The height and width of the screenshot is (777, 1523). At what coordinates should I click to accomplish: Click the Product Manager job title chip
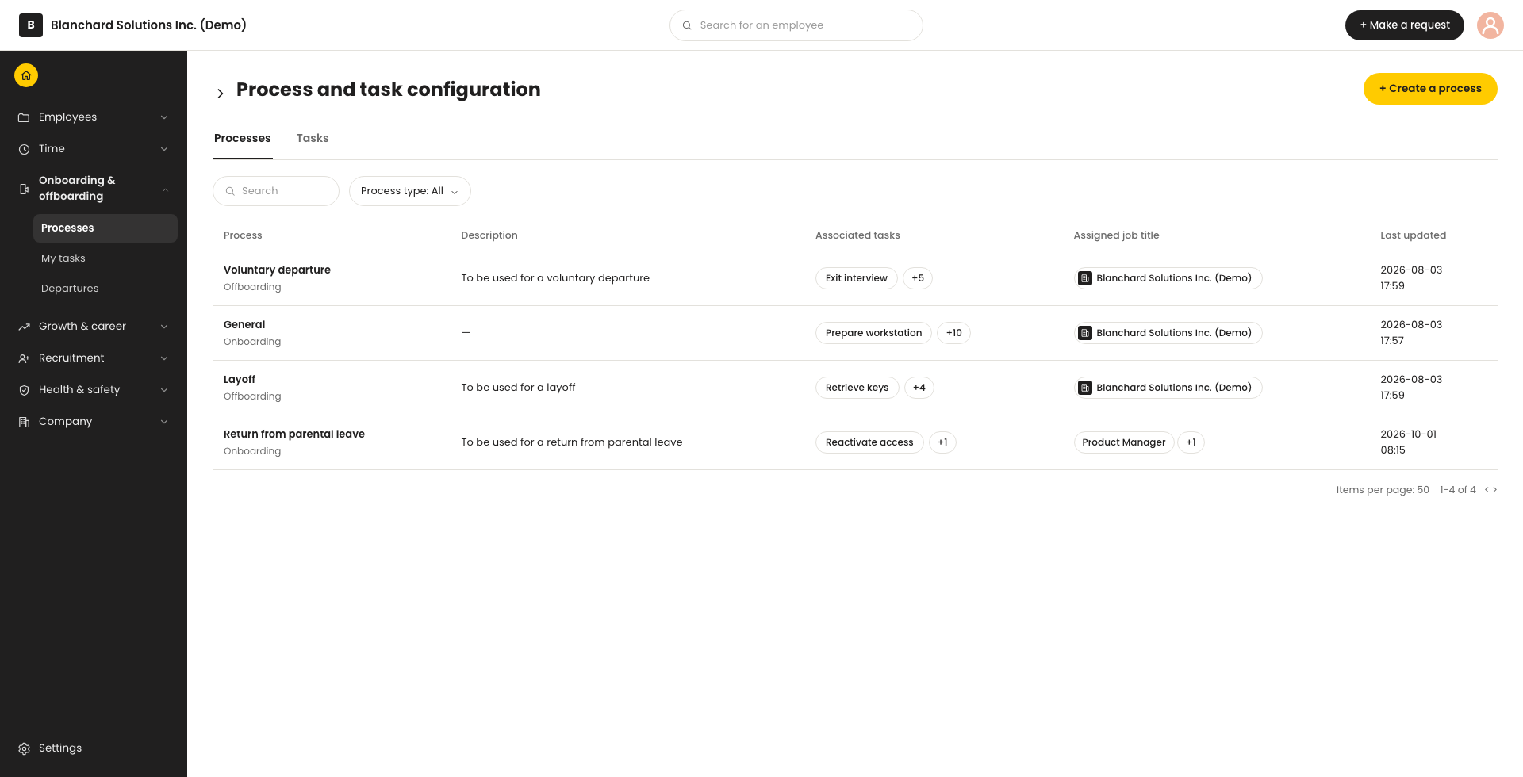coord(1124,442)
